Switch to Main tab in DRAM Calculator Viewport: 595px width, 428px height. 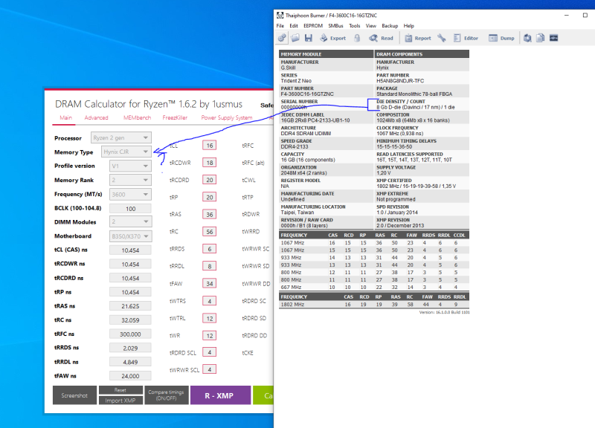click(65, 117)
